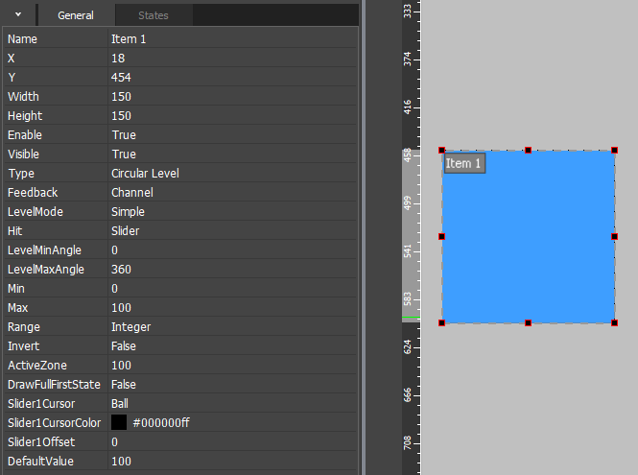Click the Name field containing Item 1

pyautogui.click(x=230, y=39)
